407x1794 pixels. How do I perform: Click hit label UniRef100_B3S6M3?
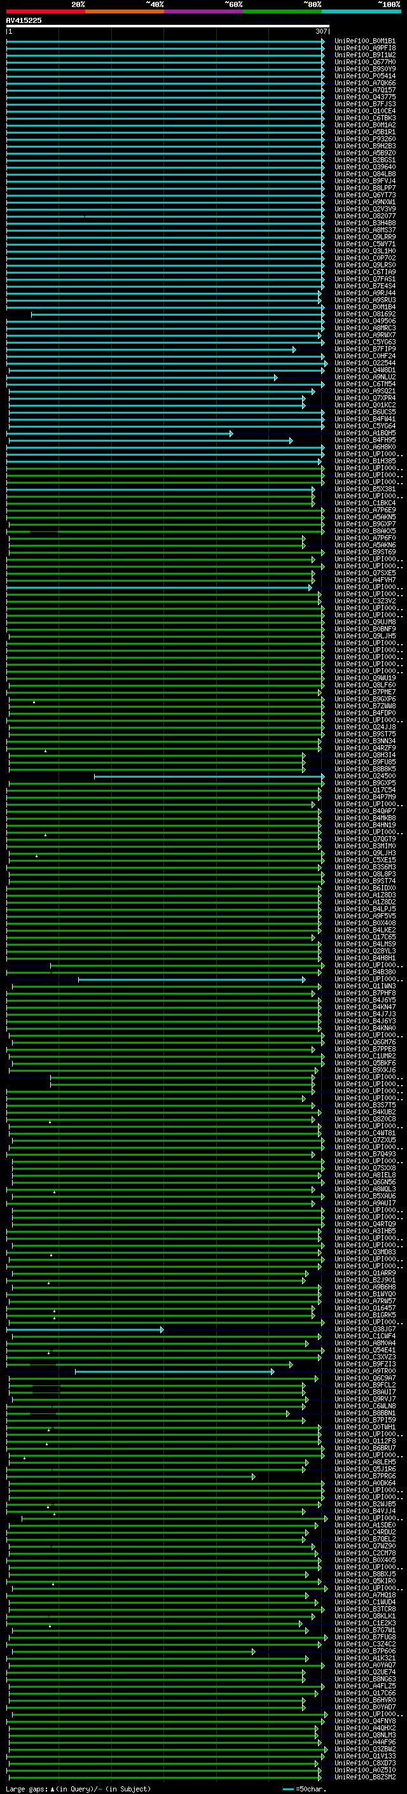pos(364,867)
